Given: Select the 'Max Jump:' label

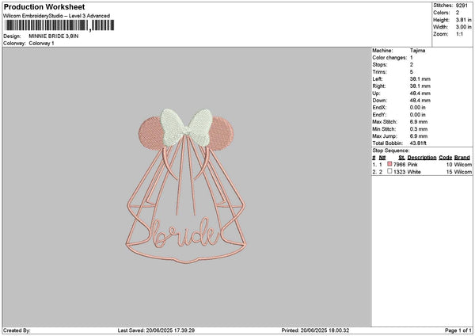Looking at the screenshot, I should click(x=385, y=136).
